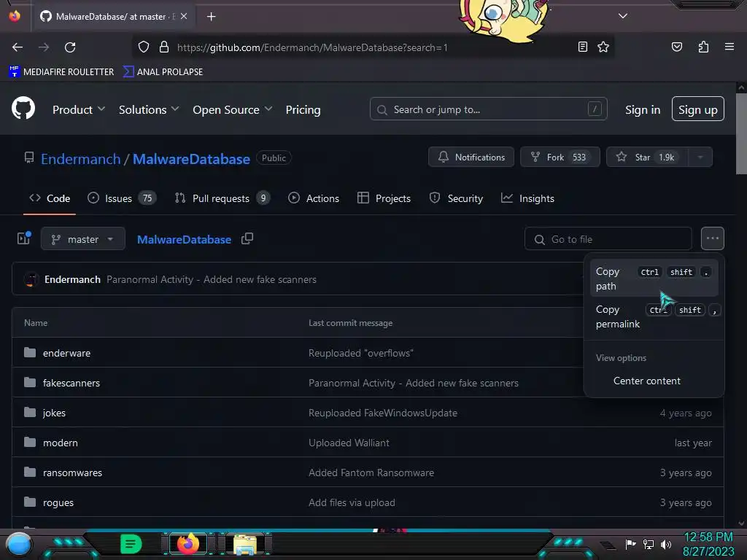This screenshot has height=560, width=747.
Task: Open master branch selector dropdown
Action: [x=83, y=238]
